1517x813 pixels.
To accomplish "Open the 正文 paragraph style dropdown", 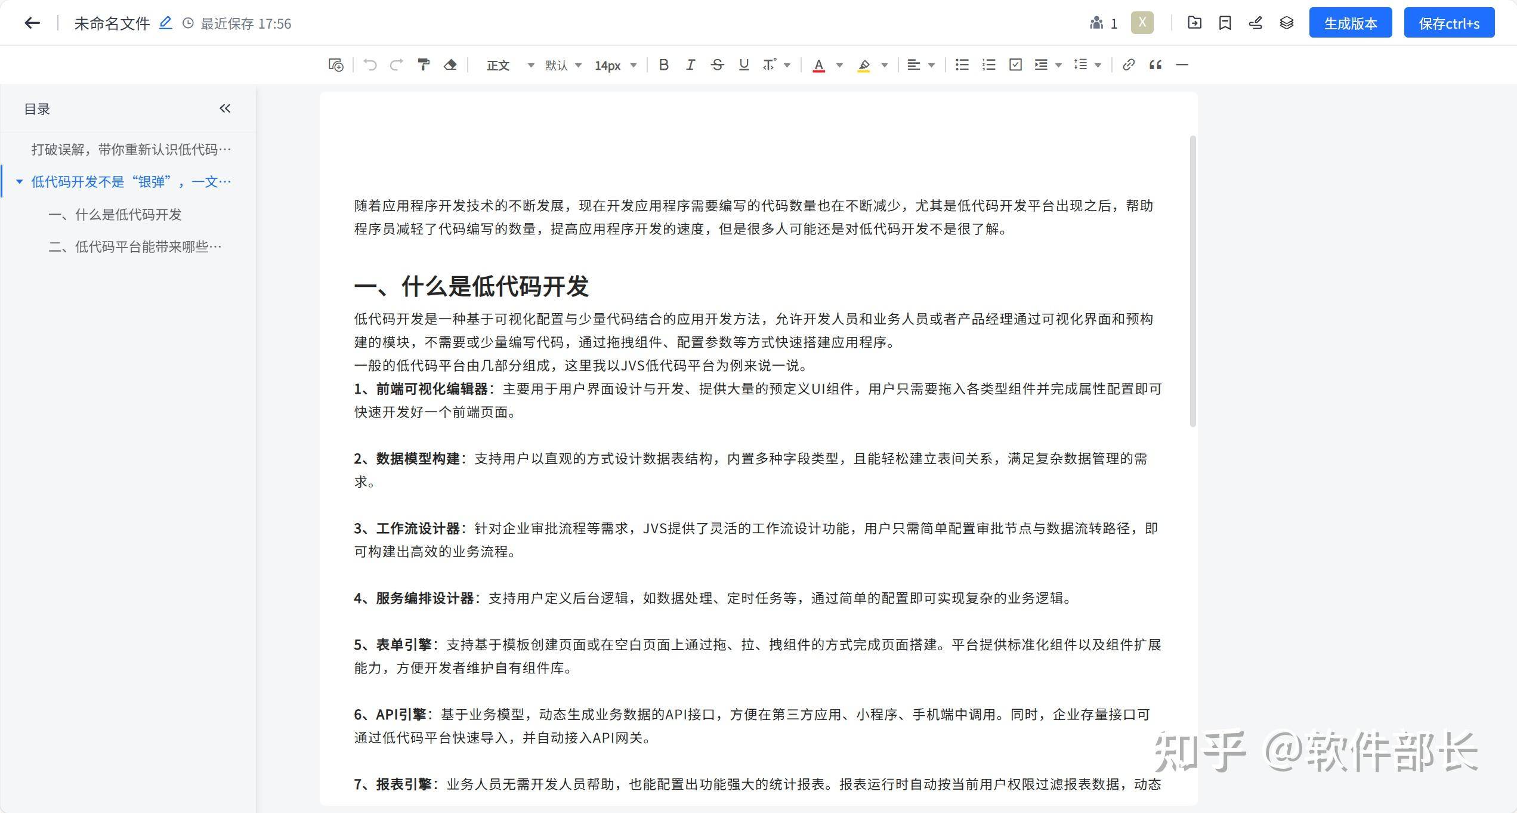I will pos(510,65).
